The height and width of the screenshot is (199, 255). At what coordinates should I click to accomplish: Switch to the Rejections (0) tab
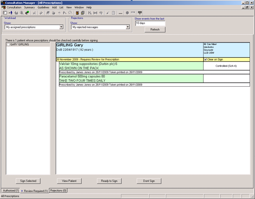(x=58, y=190)
